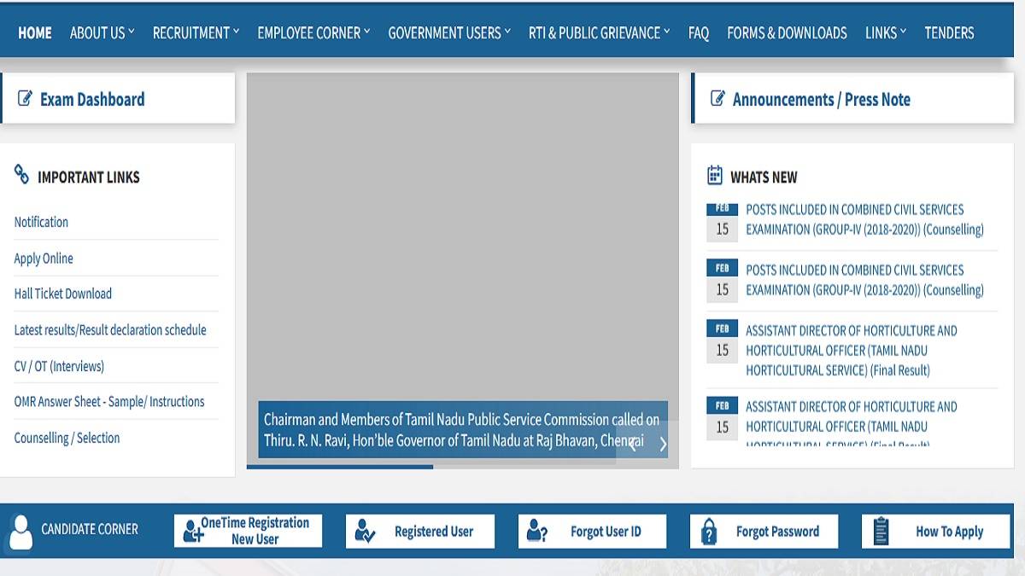Screen dimensions: 1025x576
Task: Click the How To Apply clipboard icon
Action: (x=881, y=532)
